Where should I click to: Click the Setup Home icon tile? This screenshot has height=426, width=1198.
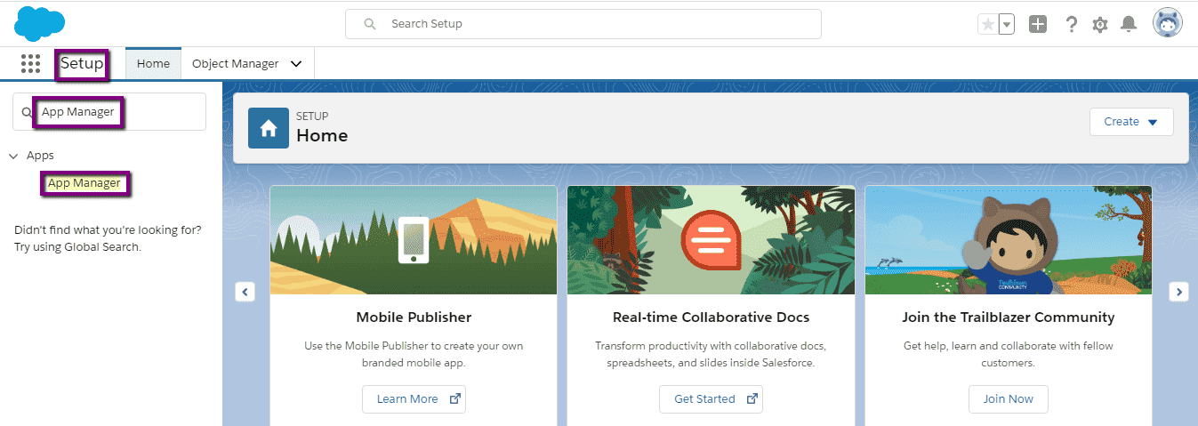point(269,128)
